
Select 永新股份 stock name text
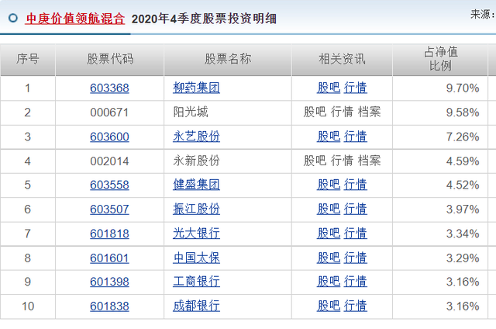tap(196, 161)
